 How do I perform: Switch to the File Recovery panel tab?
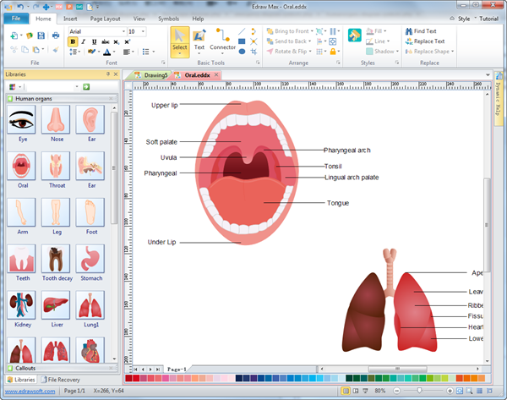coord(64,381)
